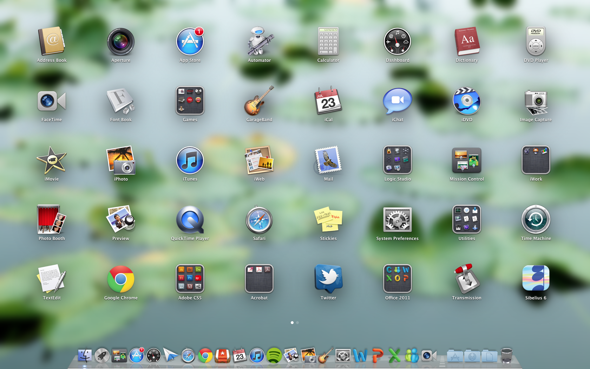Screen dimensions: 590x369
Task: Launch the Dictionary app
Action: (467, 41)
